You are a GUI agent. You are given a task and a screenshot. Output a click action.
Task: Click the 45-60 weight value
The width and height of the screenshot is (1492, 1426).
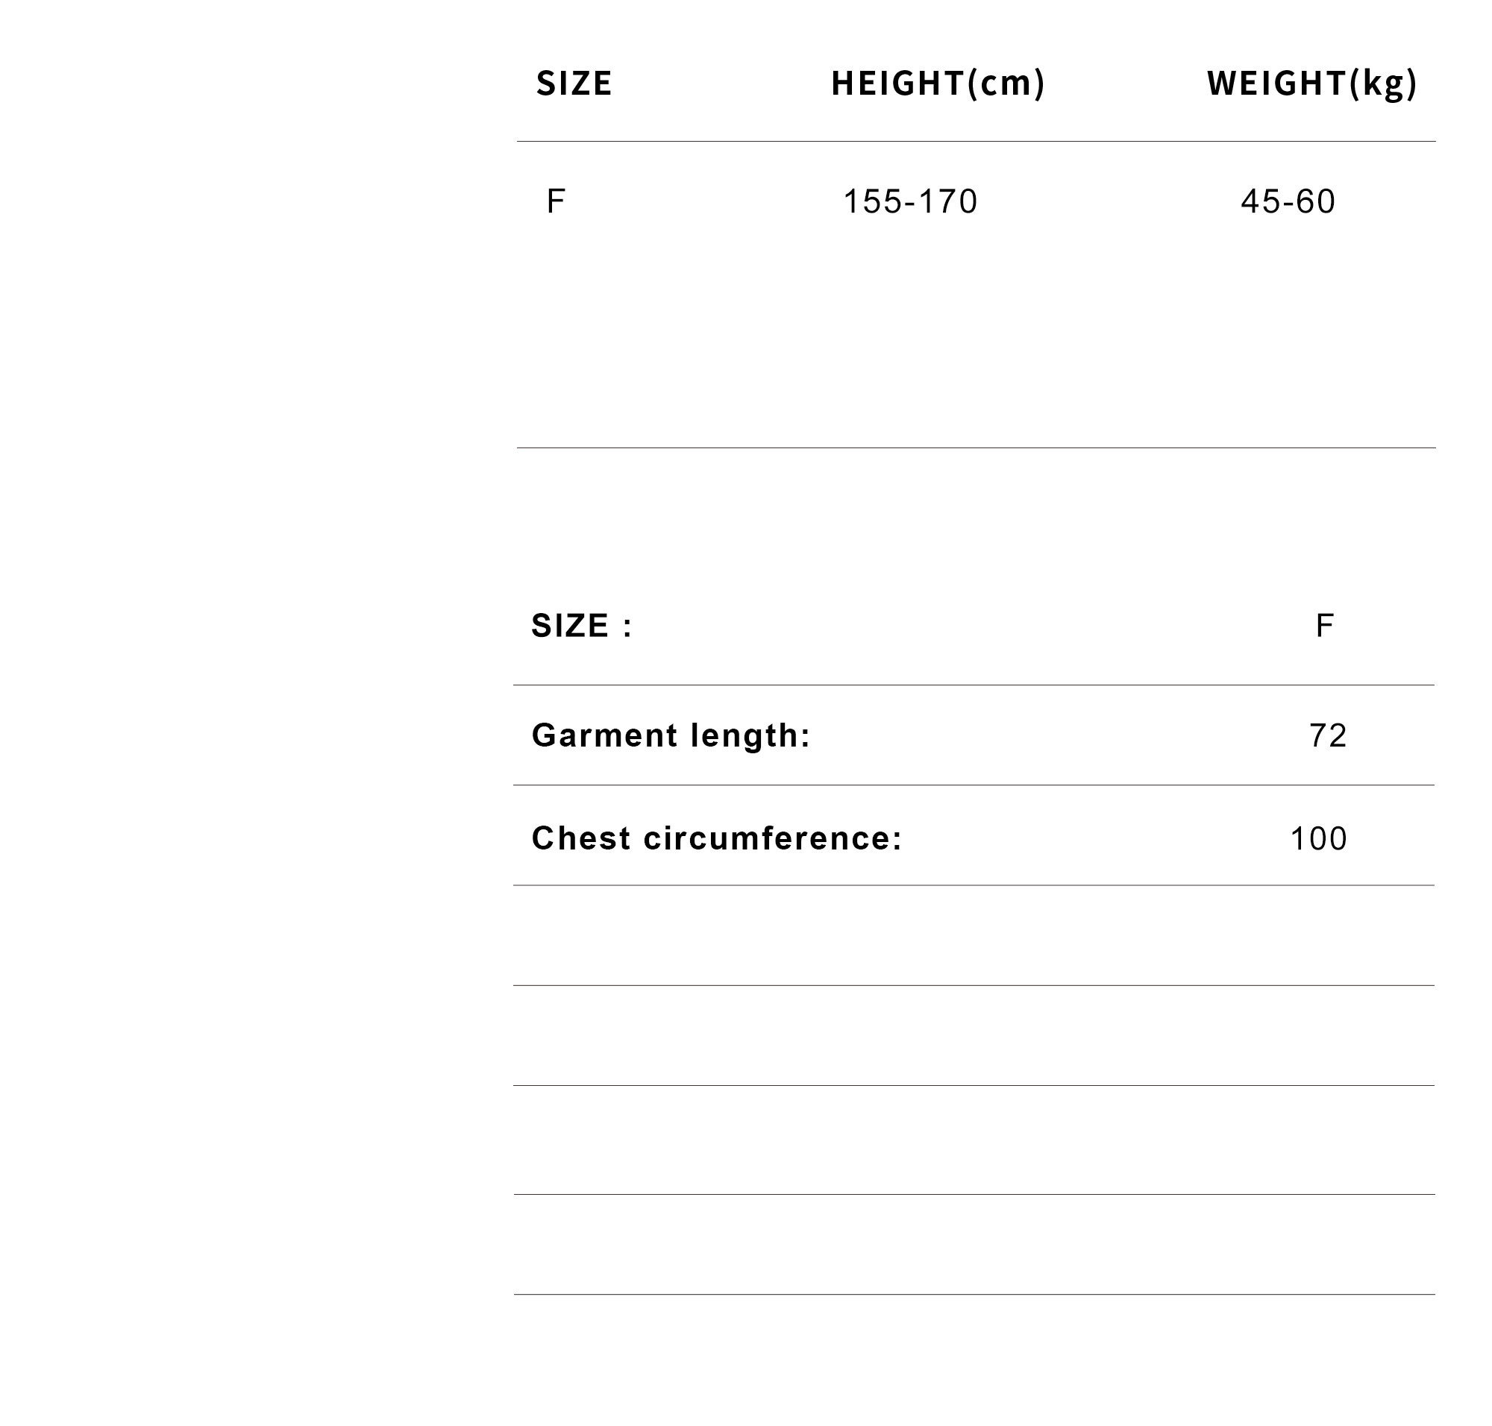click(1288, 201)
